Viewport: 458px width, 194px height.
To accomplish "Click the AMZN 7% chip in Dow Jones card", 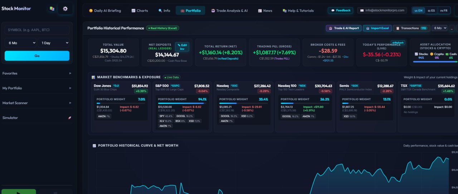I will point(104,116).
